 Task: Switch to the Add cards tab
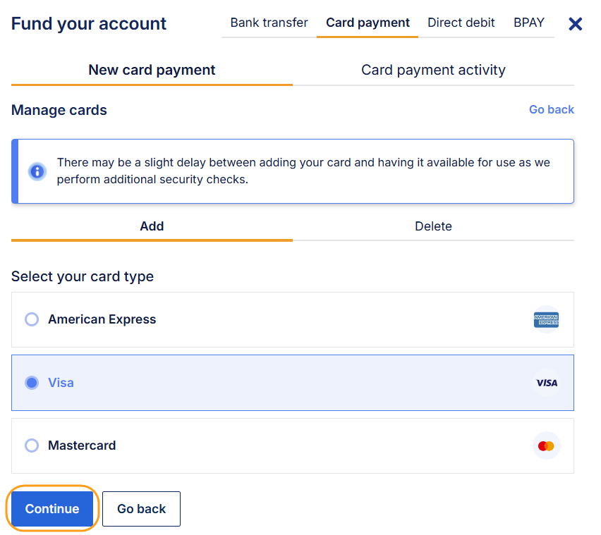[152, 226]
